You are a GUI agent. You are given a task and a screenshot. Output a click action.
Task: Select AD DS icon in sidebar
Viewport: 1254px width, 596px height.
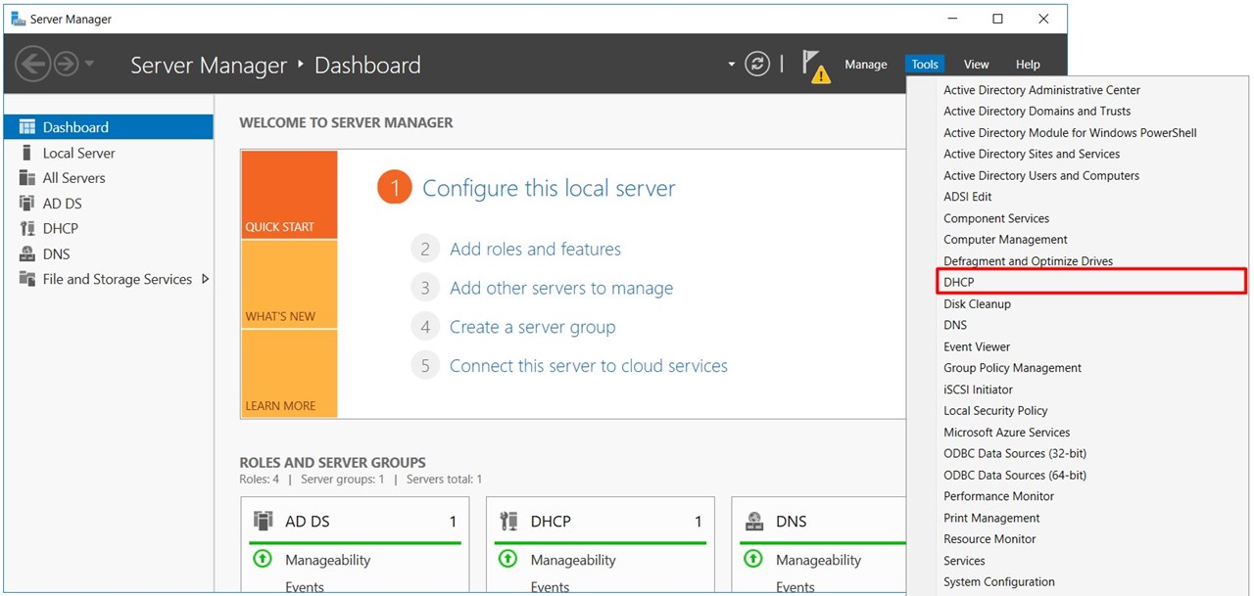coord(26,204)
